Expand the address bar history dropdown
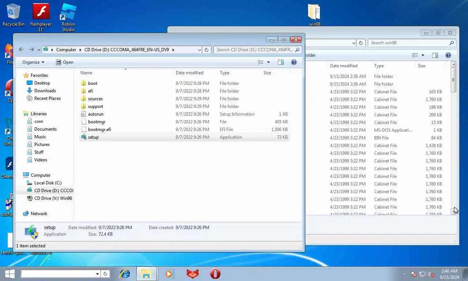Image resolution: width=468 pixels, height=281 pixels. (199, 50)
